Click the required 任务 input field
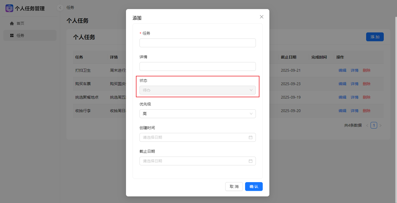 click(198, 43)
